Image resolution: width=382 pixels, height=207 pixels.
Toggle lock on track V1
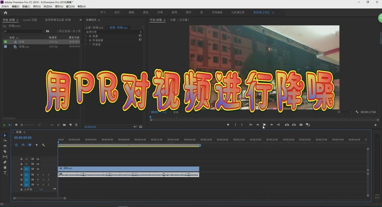[21, 169]
